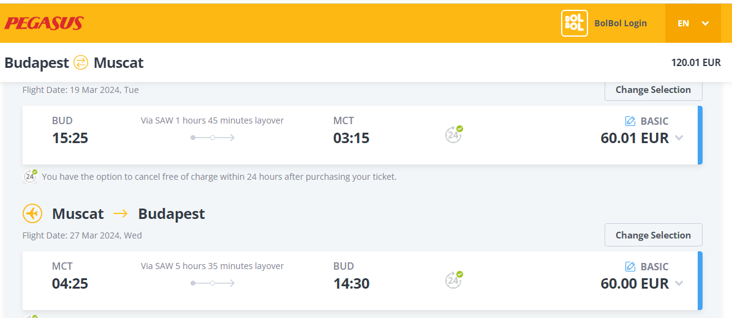Click the airplane icon beside Muscat heading
This screenshot has height=318, width=732.
pos(32,213)
